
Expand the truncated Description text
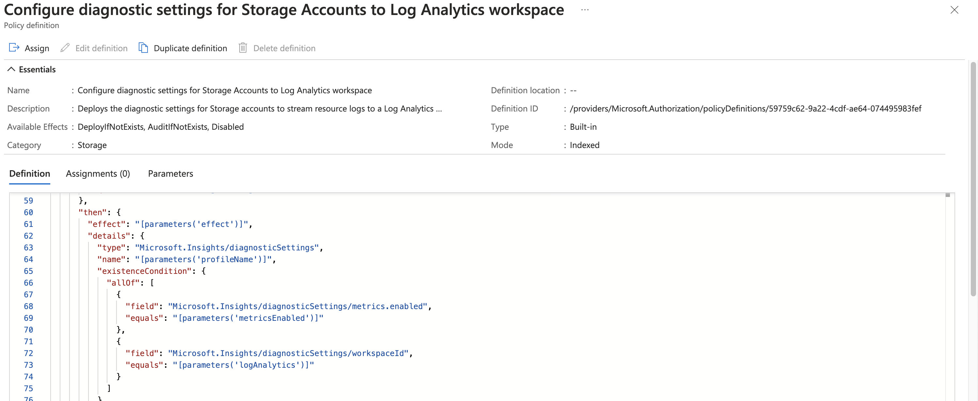pos(439,108)
